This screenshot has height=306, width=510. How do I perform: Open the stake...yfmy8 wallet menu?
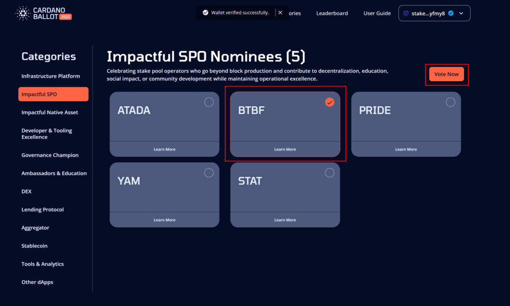434,13
